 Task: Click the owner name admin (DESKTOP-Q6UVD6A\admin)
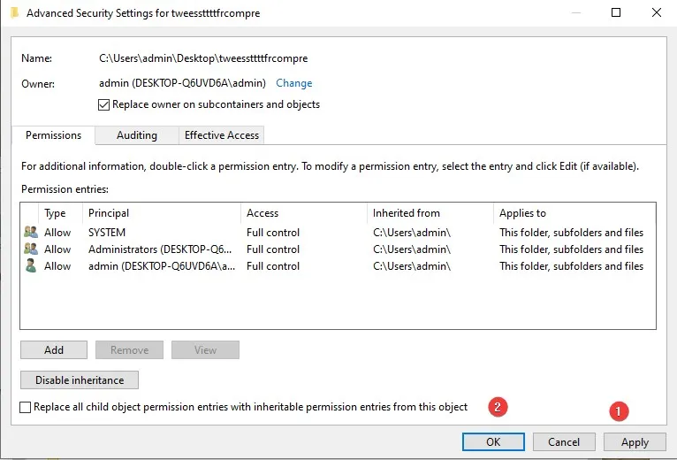tap(182, 83)
